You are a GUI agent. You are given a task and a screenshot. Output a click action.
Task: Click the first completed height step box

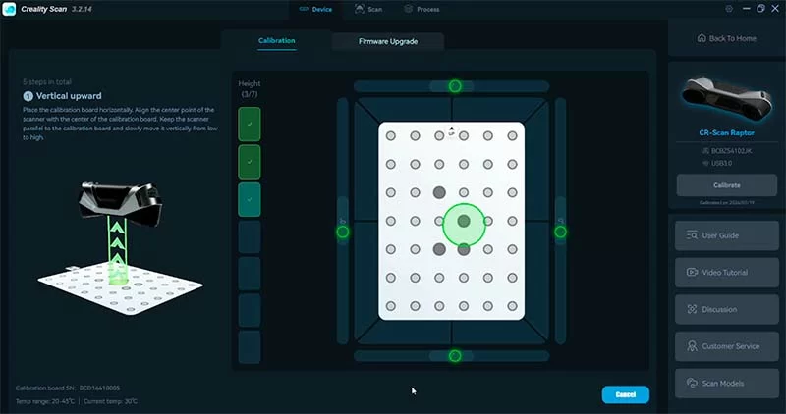point(250,125)
